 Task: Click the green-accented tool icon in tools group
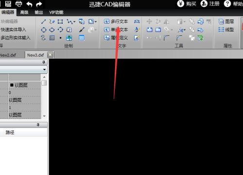click(x=200, y=38)
